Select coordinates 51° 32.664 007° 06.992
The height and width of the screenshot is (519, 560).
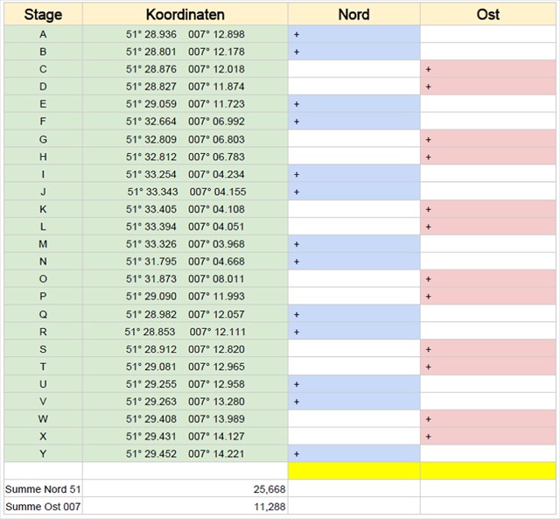click(x=185, y=122)
